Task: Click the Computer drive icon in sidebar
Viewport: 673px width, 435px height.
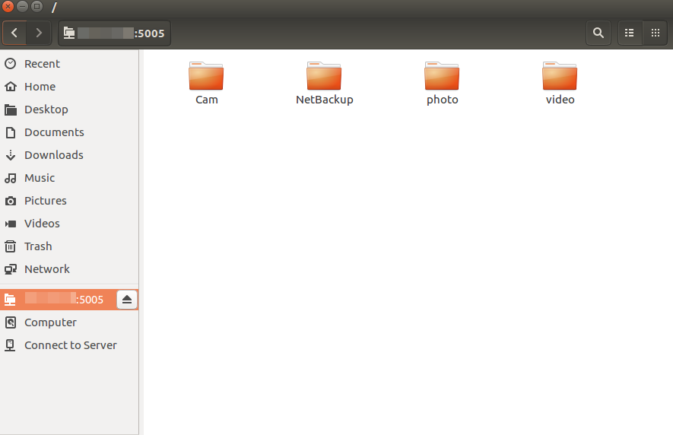Action: (11, 322)
